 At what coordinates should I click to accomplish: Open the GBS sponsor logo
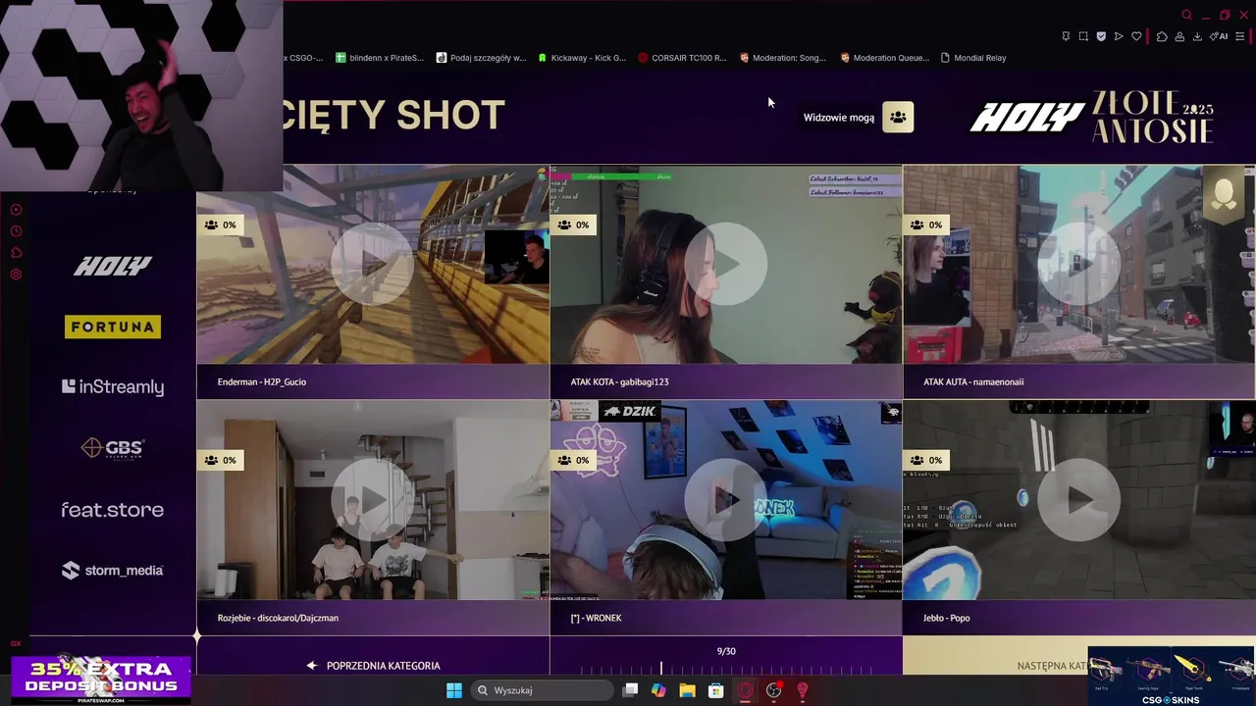pos(113,448)
